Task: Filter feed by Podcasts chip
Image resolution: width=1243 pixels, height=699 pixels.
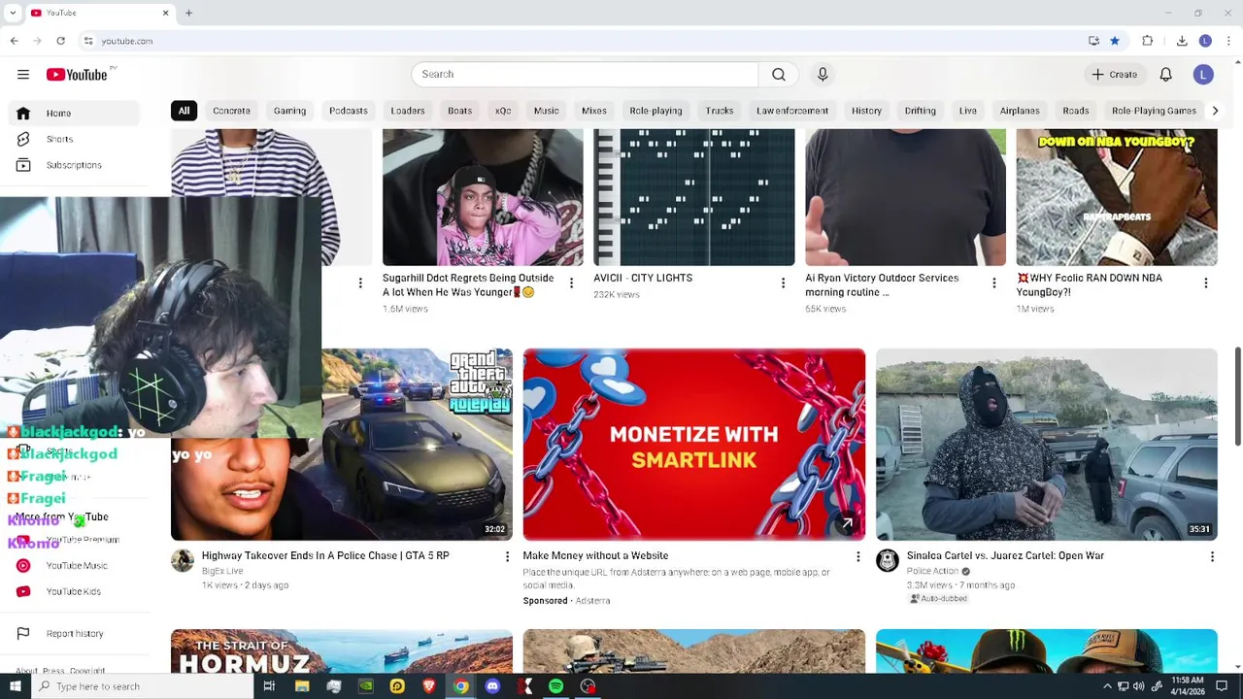Action: point(348,111)
